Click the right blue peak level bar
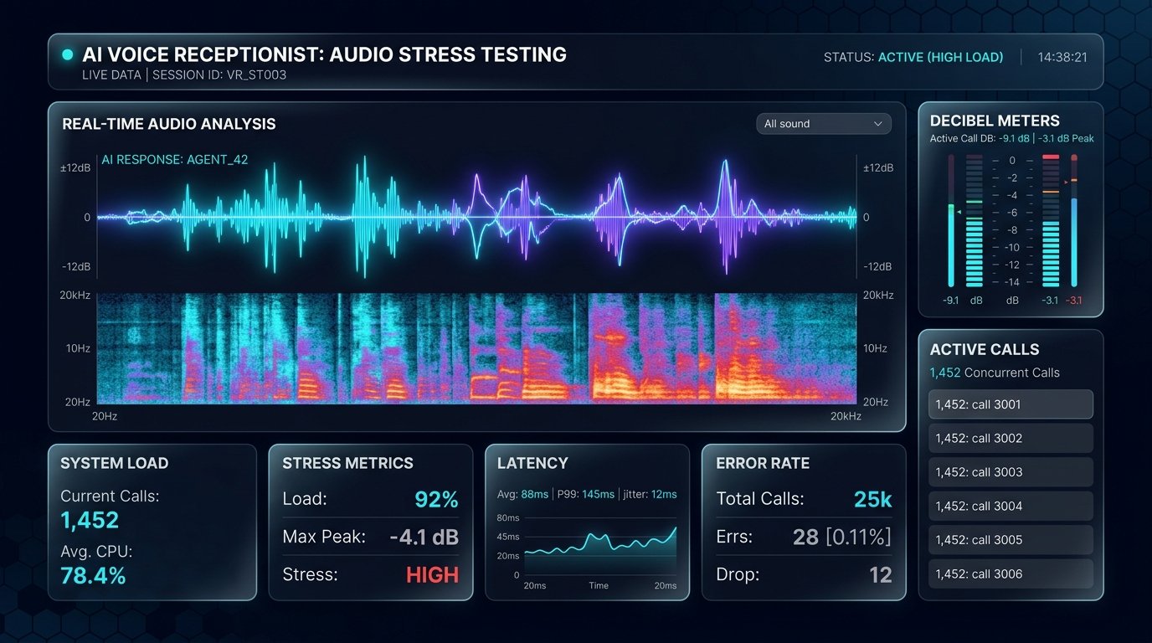Image resolution: width=1152 pixels, height=643 pixels. [1074, 243]
